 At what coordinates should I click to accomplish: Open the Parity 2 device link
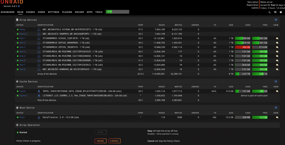point(23,34)
